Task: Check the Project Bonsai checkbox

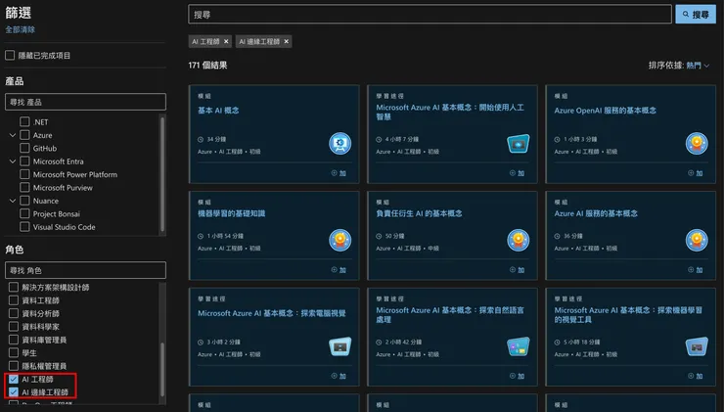Action: (24, 214)
